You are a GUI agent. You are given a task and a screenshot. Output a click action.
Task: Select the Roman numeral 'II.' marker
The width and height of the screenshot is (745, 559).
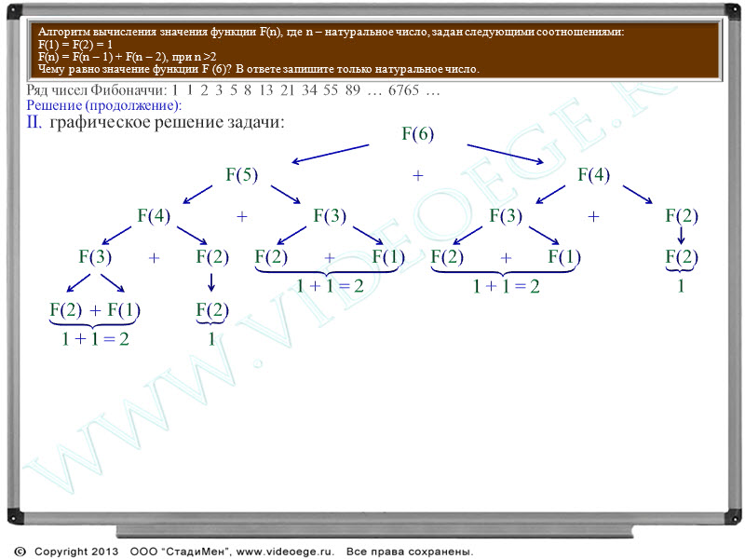[x=34, y=122]
